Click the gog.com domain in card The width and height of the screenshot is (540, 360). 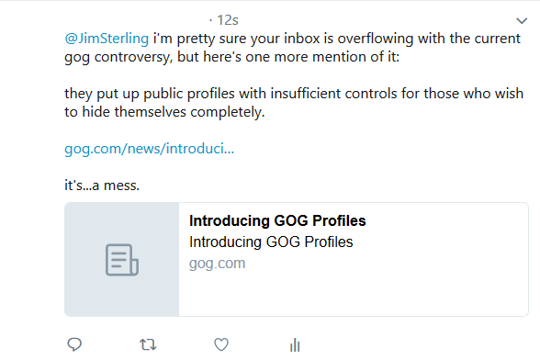[218, 264]
